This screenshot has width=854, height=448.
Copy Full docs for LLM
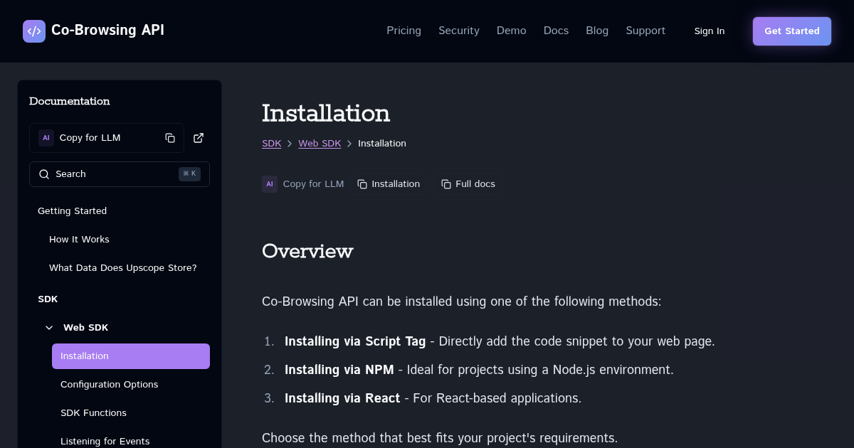pyautogui.click(x=468, y=184)
